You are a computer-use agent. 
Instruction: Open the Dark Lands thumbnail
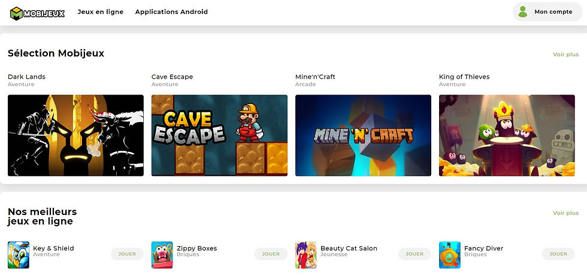[75, 135]
